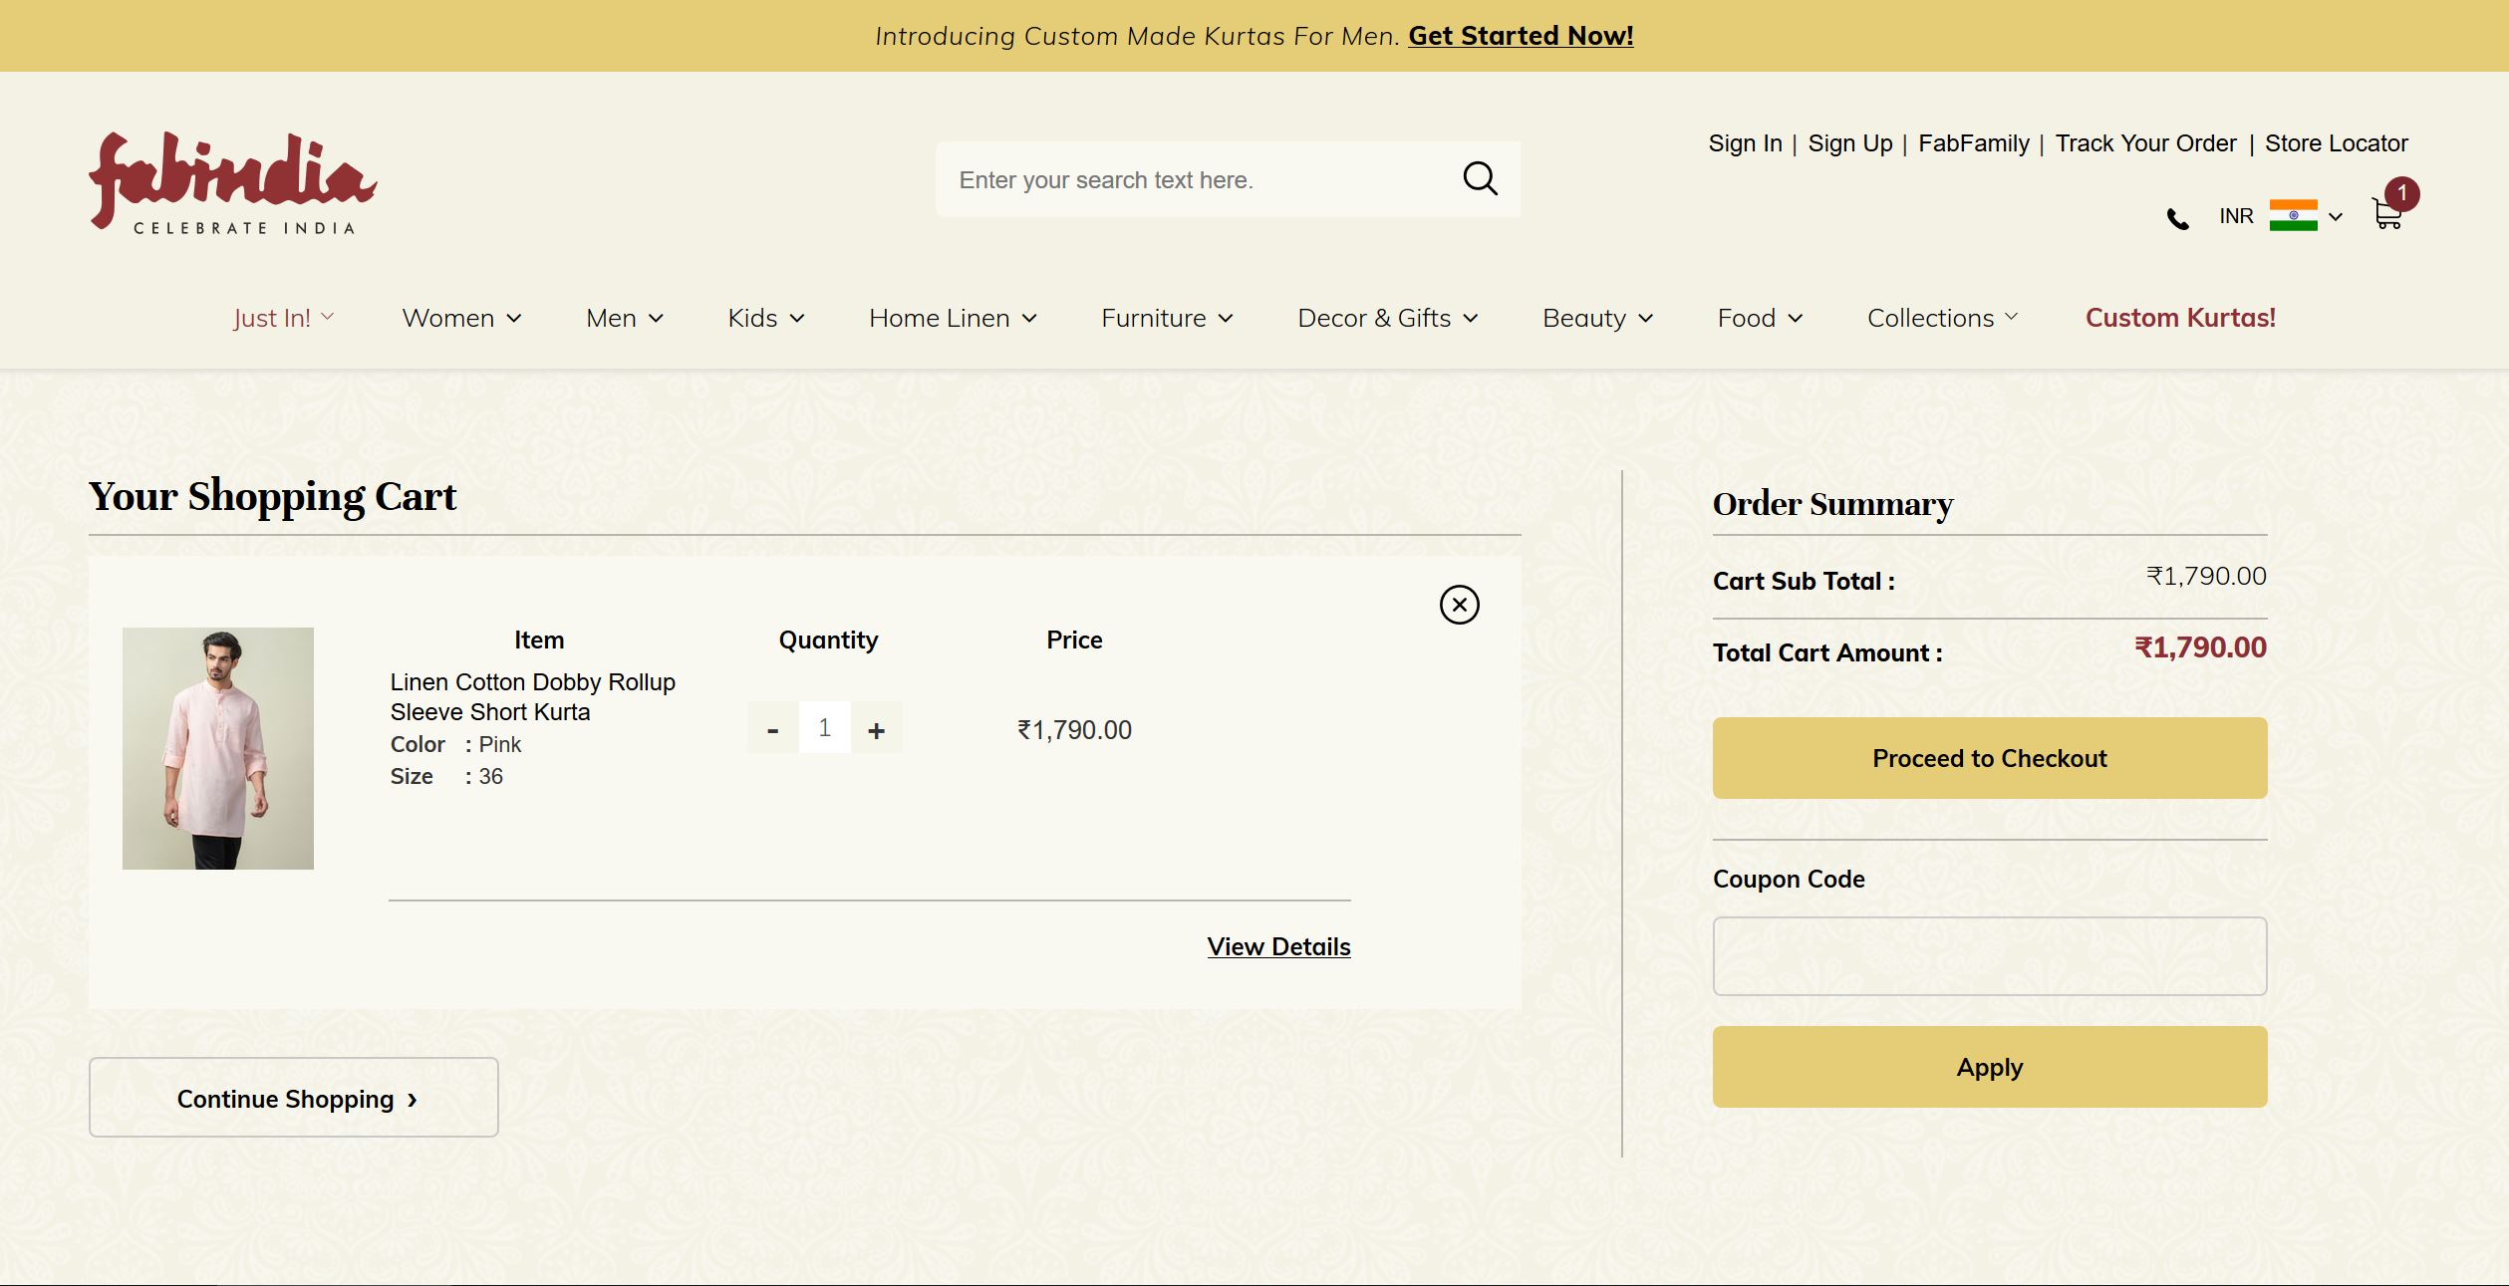Focus the Coupon Code input field
2509x1286 pixels.
(1989, 956)
